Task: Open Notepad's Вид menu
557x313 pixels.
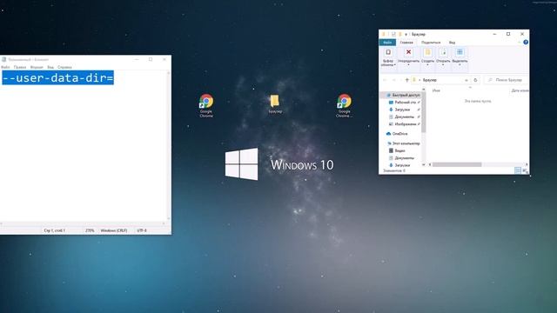Action: coord(50,67)
